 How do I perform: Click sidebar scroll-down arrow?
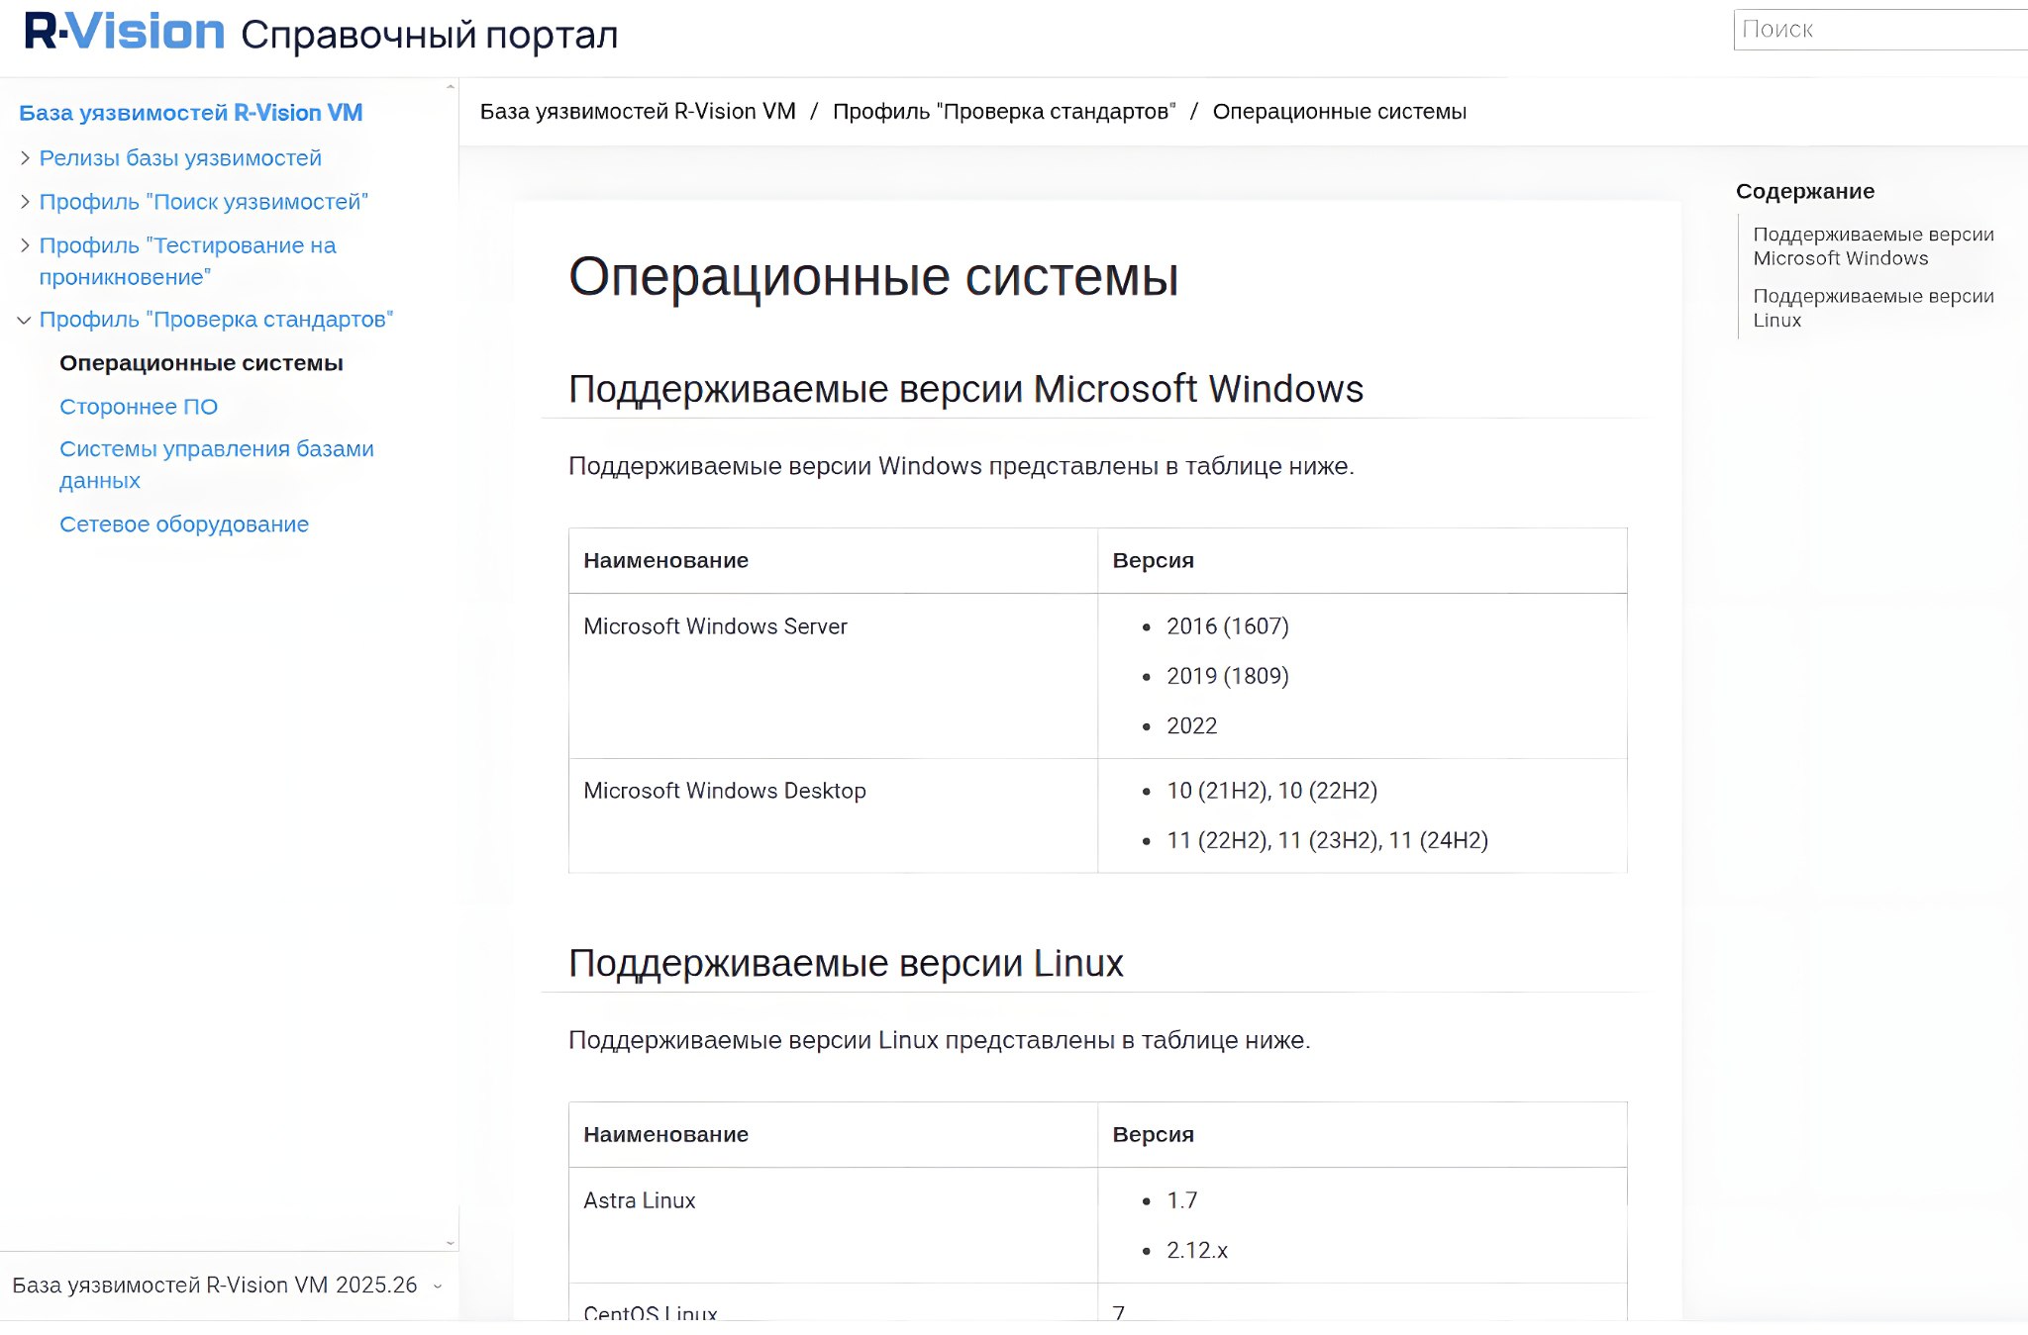pos(451,1243)
